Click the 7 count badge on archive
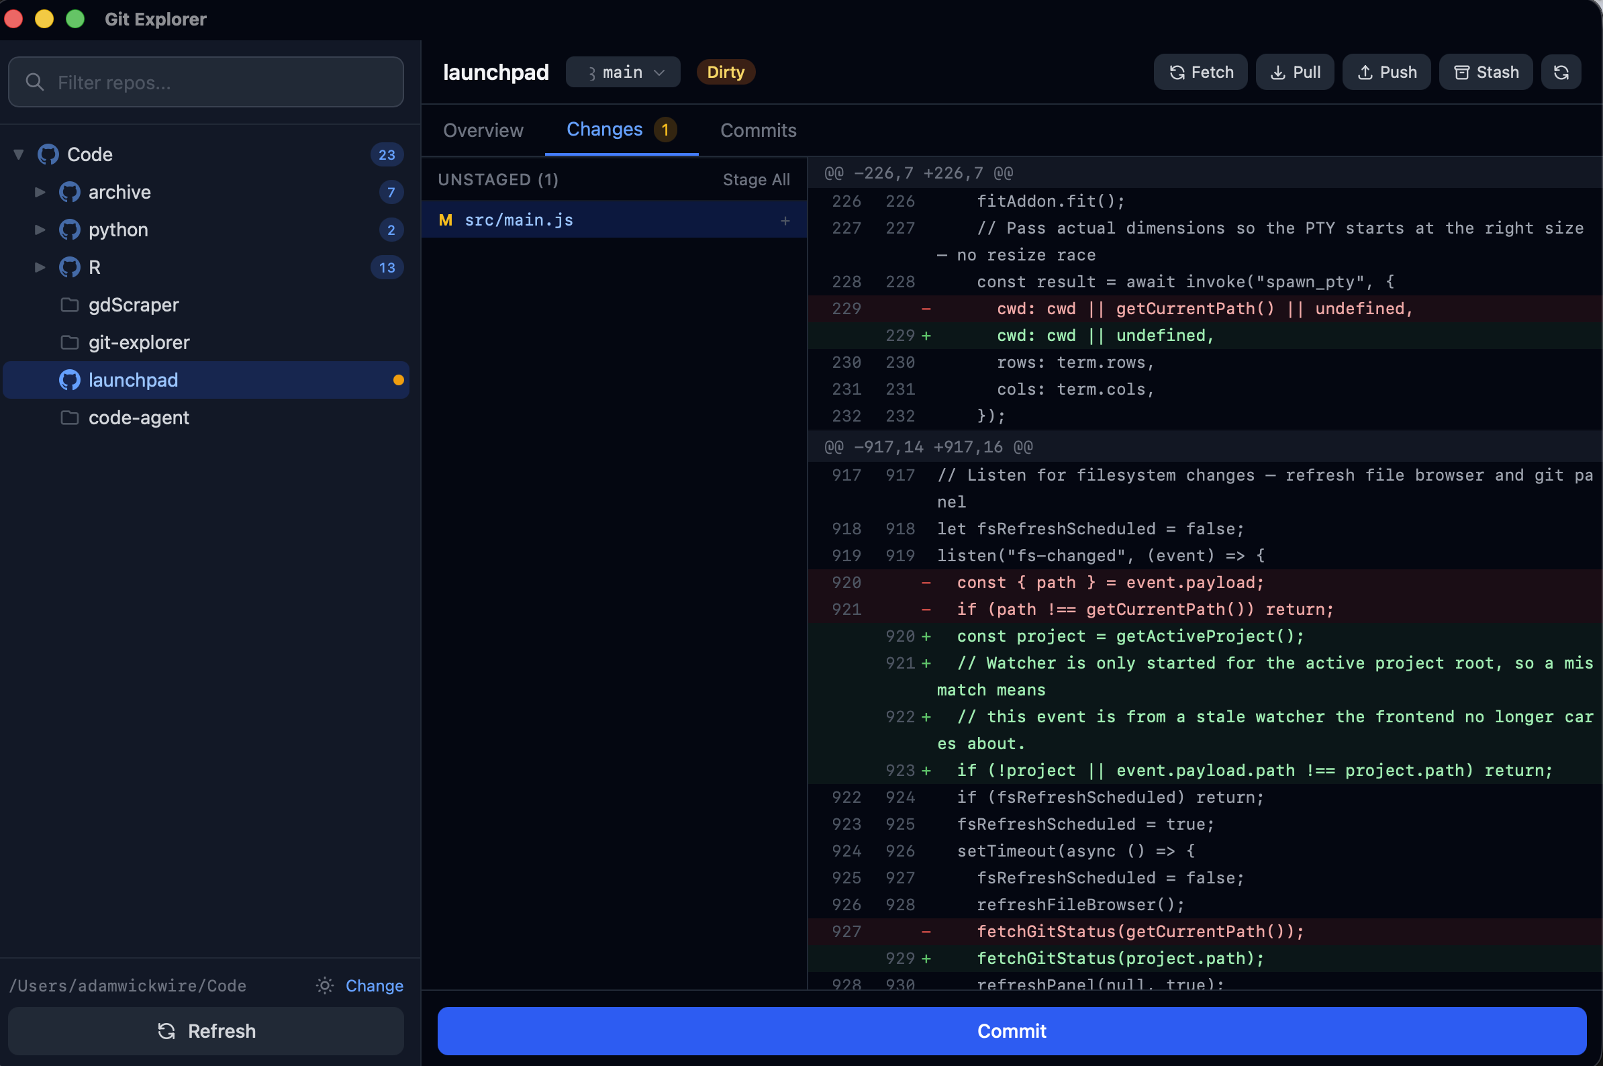This screenshot has width=1603, height=1066. pos(391,193)
